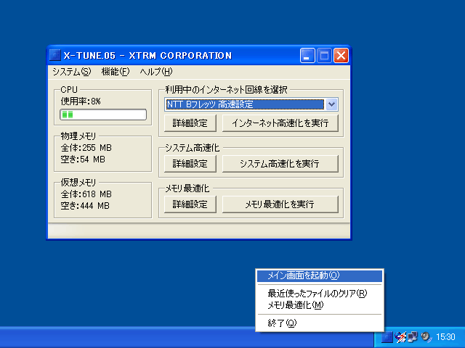Image resolution: width=465 pixels, height=348 pixels.
Task: Open 詳細設定 under システム高速化
Action: coord(190,164)
